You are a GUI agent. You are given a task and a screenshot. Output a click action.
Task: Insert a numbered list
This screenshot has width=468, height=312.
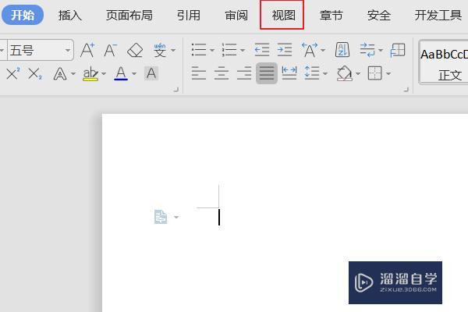click(229, 50)
